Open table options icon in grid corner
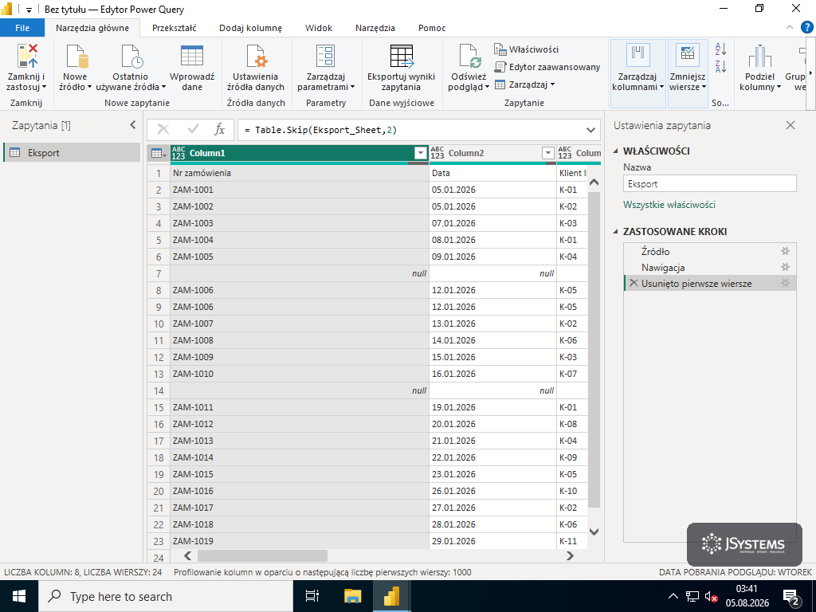Viewport: 816px width, 612px height. pos(159,153)
